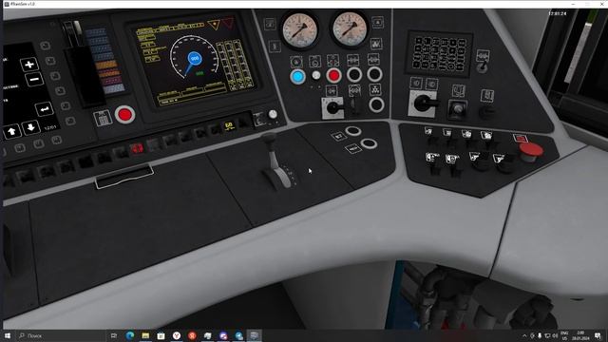Open Microsoft Edge from the taskbar
The width and height of the screenshot is (608, 342).
tap(130, 335)
